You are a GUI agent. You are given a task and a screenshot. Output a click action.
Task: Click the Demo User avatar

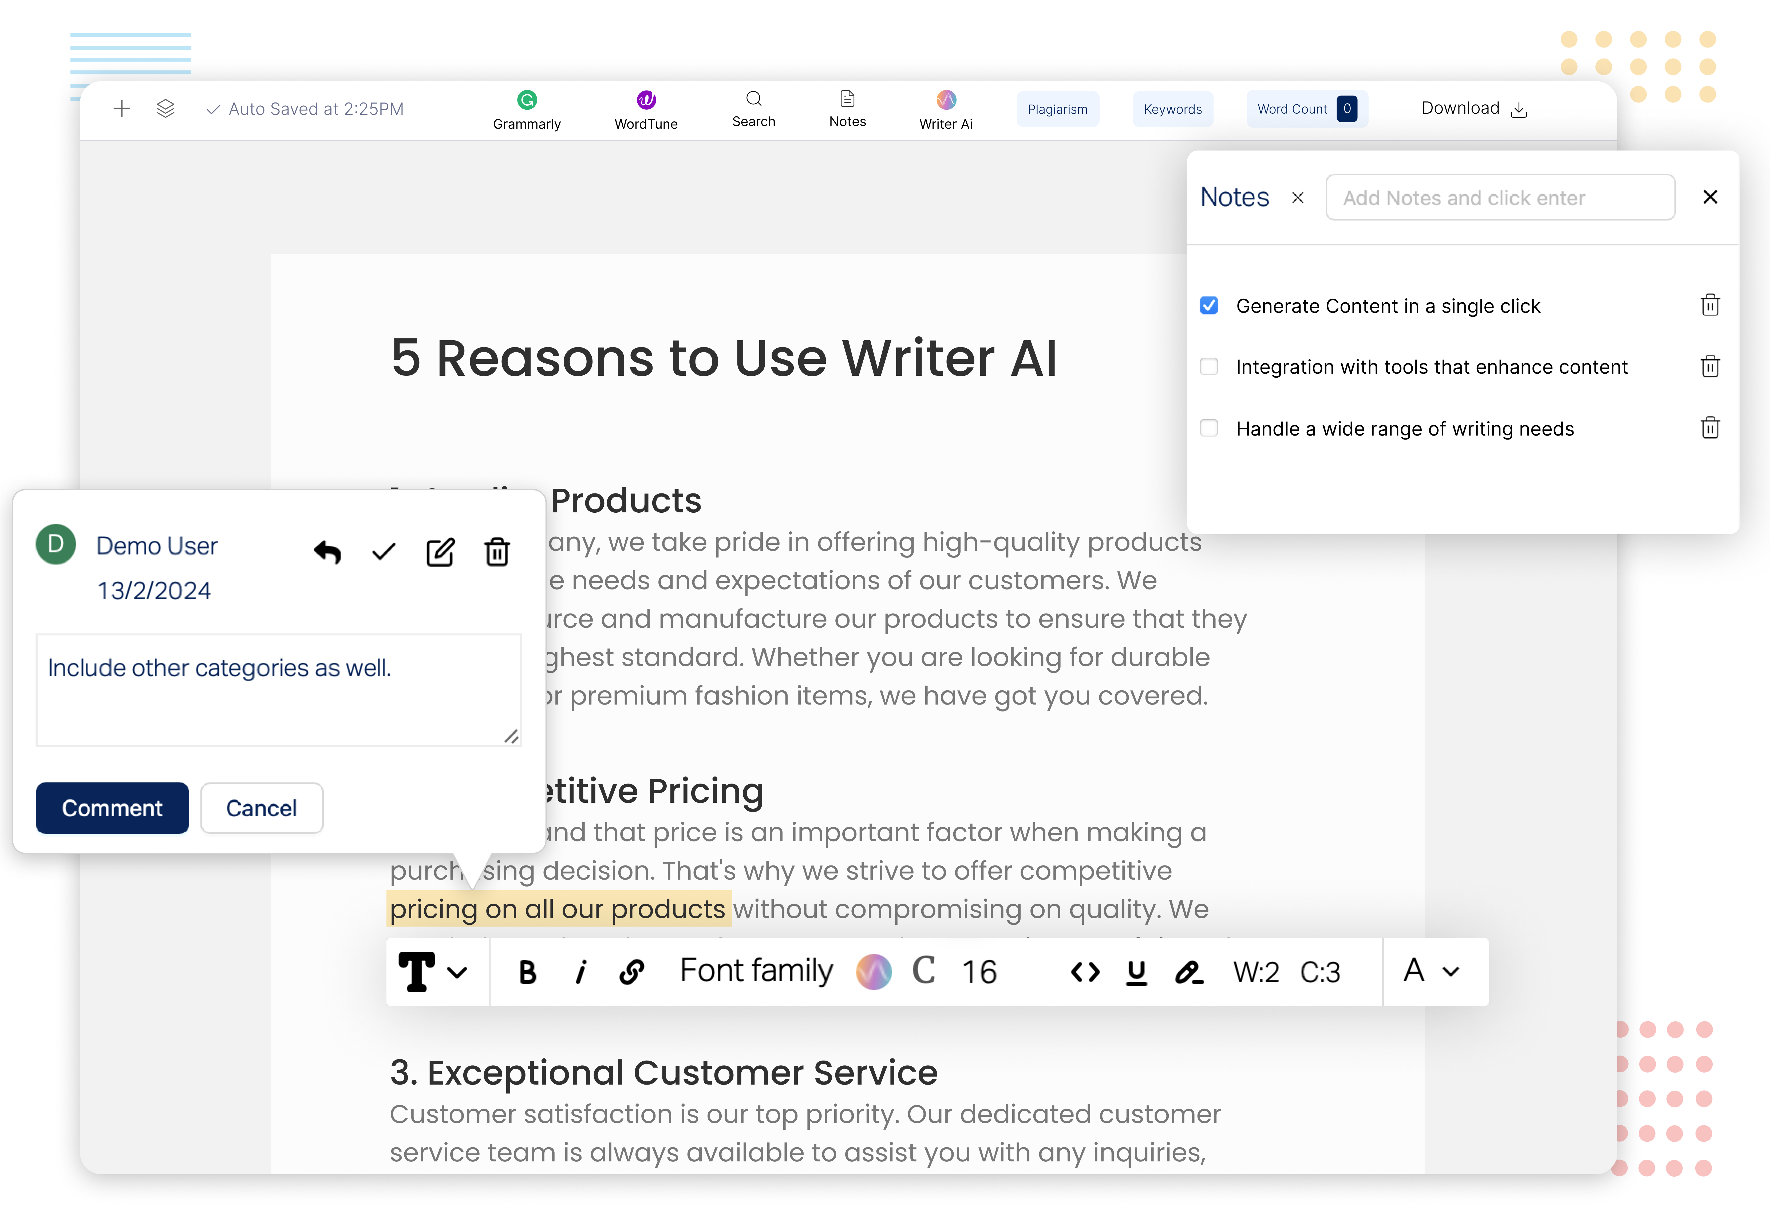coord(56,544)
